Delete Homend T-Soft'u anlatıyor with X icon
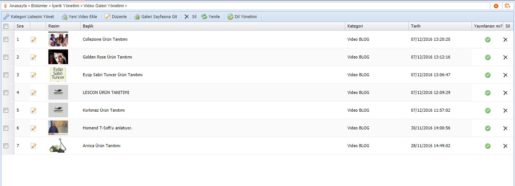 505,128
